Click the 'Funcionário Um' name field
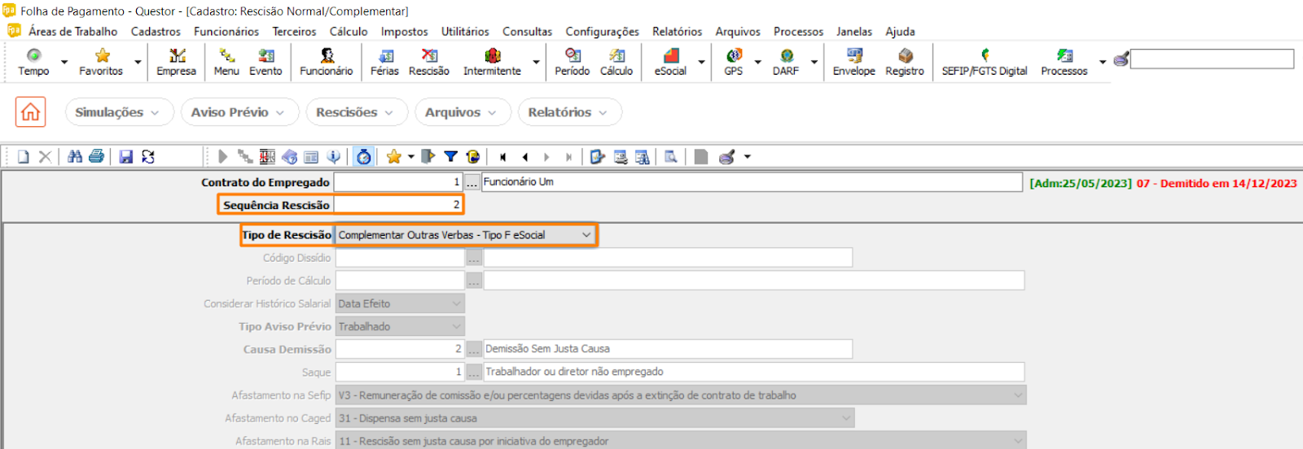Viewport: 1303px width, 449px height. [752, 182]
